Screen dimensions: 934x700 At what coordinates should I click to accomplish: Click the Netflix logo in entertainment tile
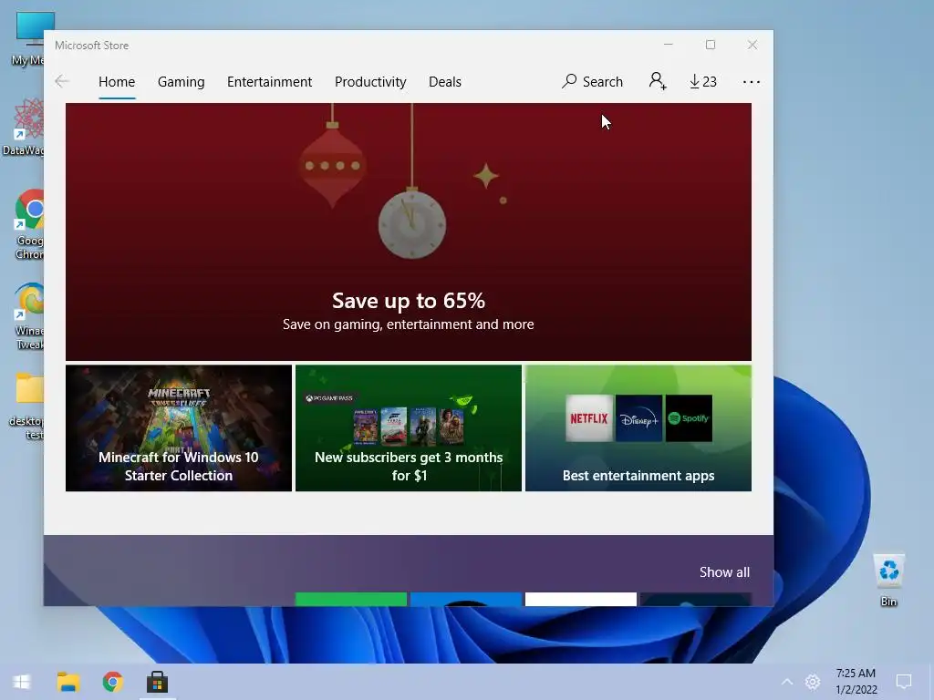pyautogui.click(x=588, y=418)
